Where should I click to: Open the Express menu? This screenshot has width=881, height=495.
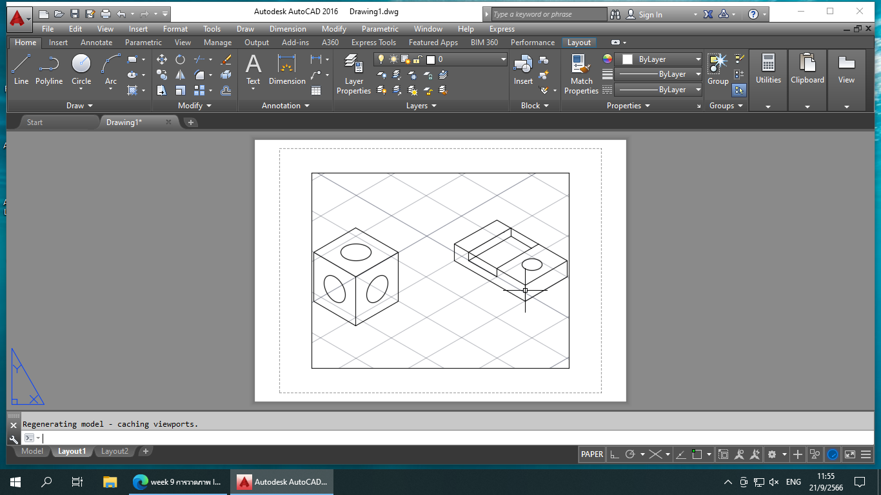click(502, 29)
